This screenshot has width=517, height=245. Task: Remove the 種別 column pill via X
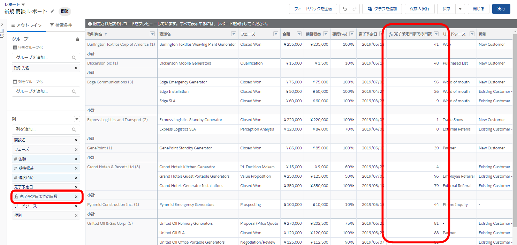pyautogui.click(x=76, y=215)
